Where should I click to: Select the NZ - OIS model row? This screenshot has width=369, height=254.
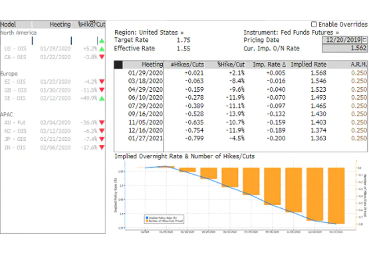(x=53, y=131)
